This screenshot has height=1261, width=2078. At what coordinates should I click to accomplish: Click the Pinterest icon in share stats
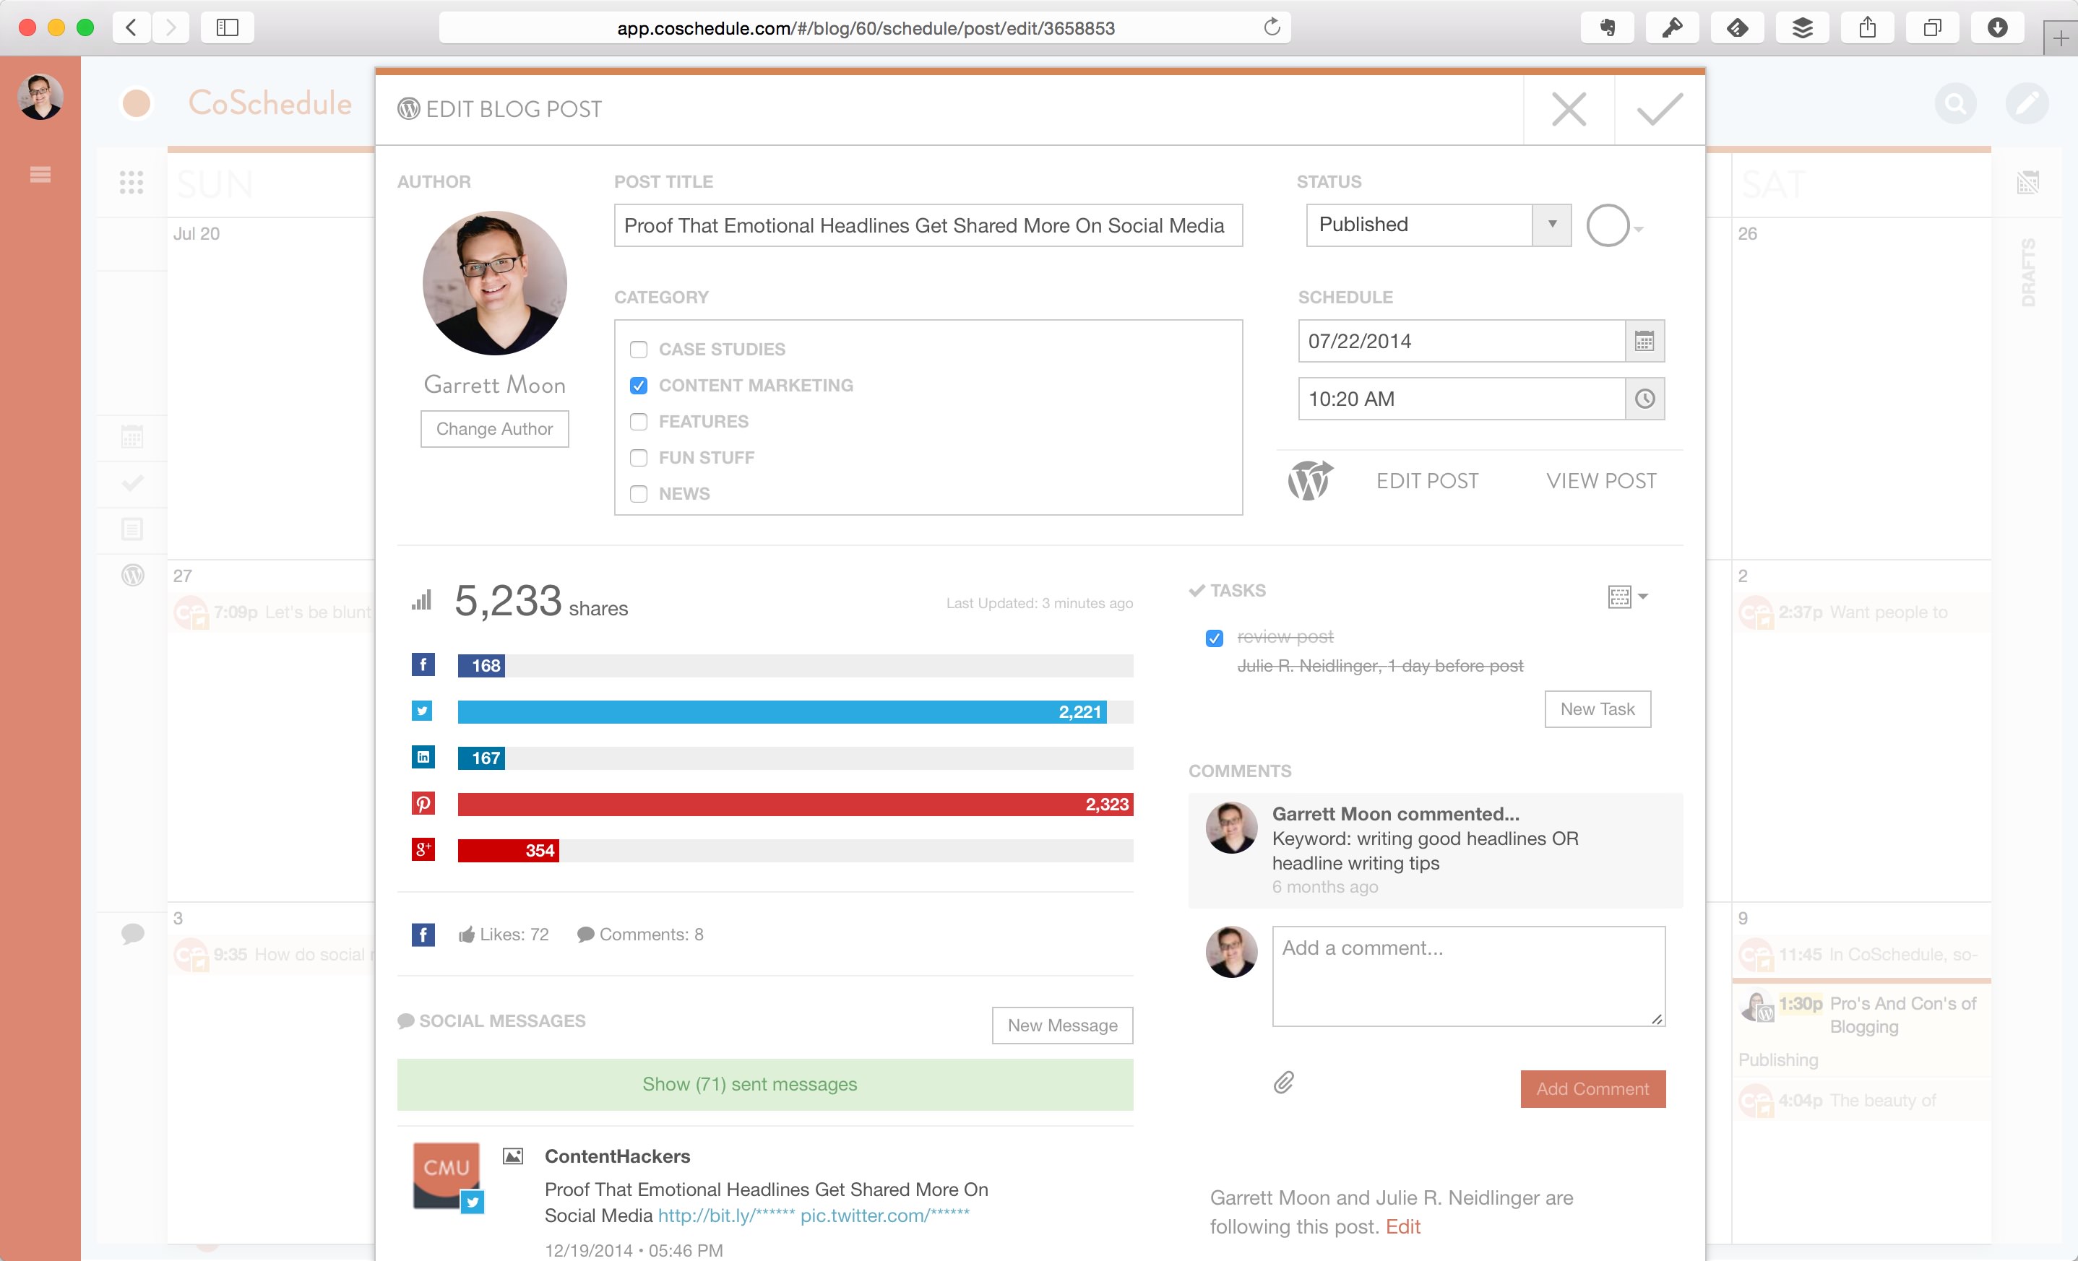[423, 804]
